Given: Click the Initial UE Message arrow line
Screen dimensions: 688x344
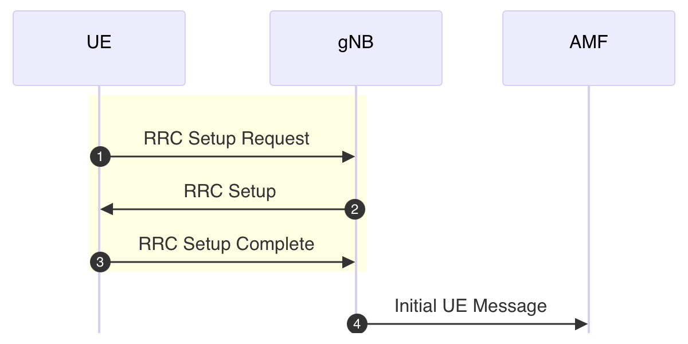Looking at the screenshot, I should pos(470,324).
